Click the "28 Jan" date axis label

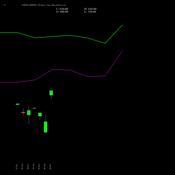pyautogui.click(x=22, y=167)
